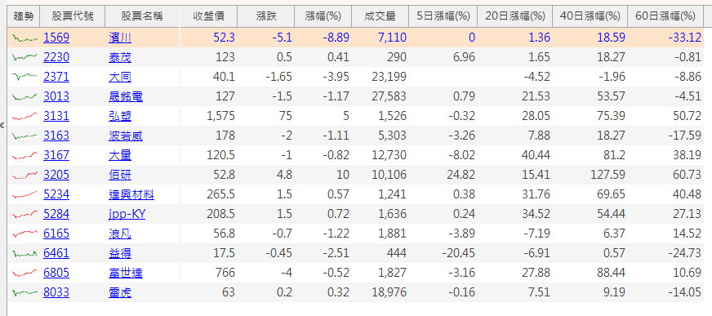Select 20-day gain cell 40.44
Viewport: 712px width, 316px height.
pos(515,155)
